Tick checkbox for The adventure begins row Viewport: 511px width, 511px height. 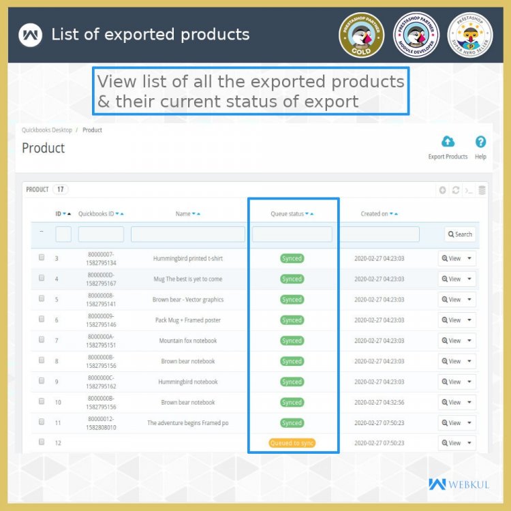[x=42, y=422]
